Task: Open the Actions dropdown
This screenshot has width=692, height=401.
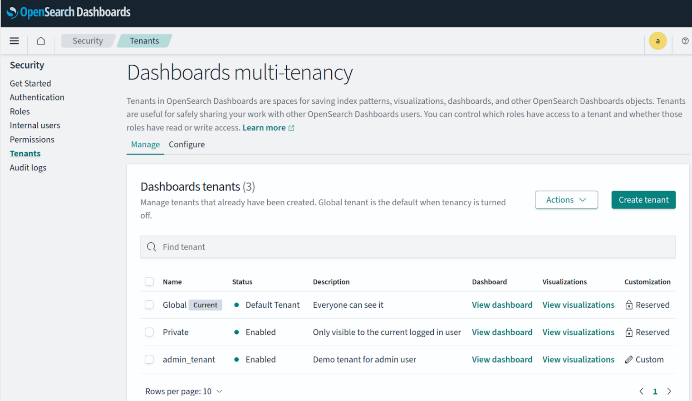Action: (x=566, y=200)
